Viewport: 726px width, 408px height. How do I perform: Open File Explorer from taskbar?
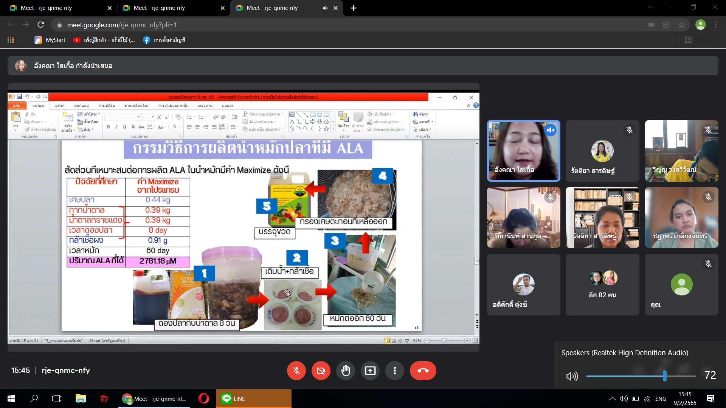(x=81, y=399)
